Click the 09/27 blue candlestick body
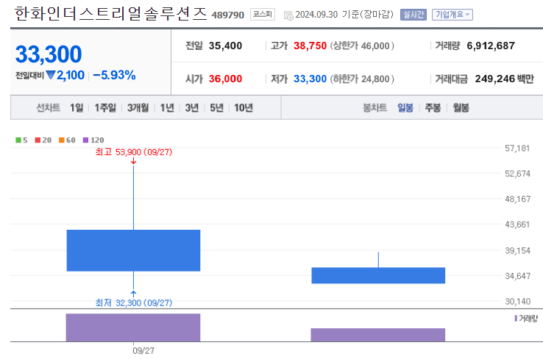The height and width of the screenshot is (359, 543). pyautogui.click(x=133, y=250)
